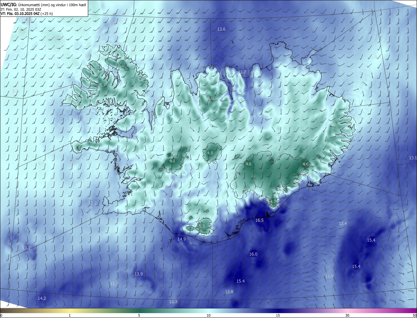
Task: Click the 0 tick on the color scale
Action: [x=1, y=315]
